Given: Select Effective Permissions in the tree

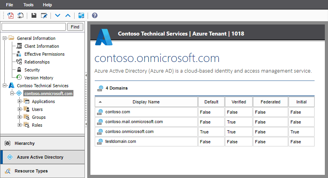Looking at the screenshot, I should click(44, 54).
